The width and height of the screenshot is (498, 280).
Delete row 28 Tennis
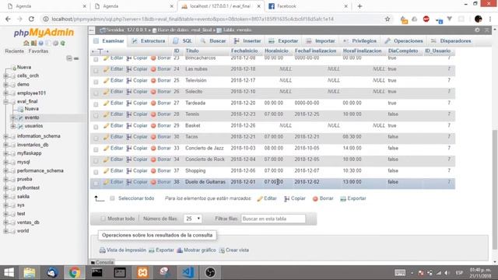coord(161,114)
